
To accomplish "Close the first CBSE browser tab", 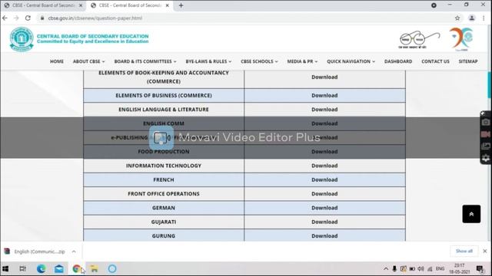I will coord(81,5).
